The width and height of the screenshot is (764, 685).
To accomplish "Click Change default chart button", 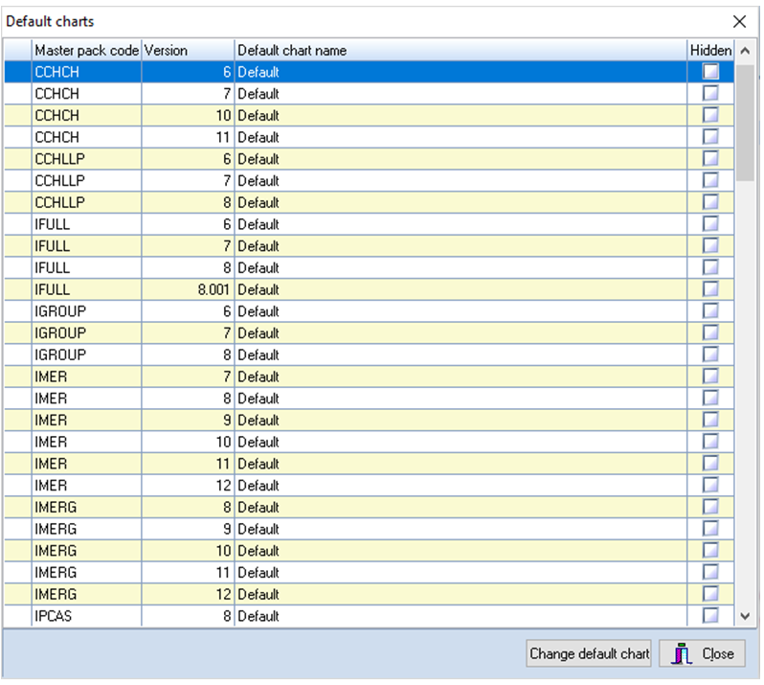I will [x=589, y=653].
